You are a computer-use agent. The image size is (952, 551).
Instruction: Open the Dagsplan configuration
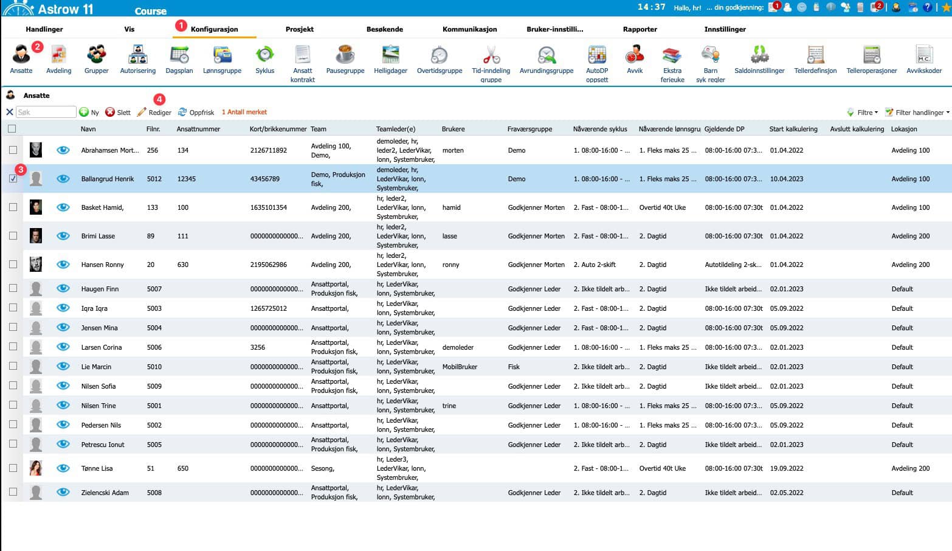point(179,58)
